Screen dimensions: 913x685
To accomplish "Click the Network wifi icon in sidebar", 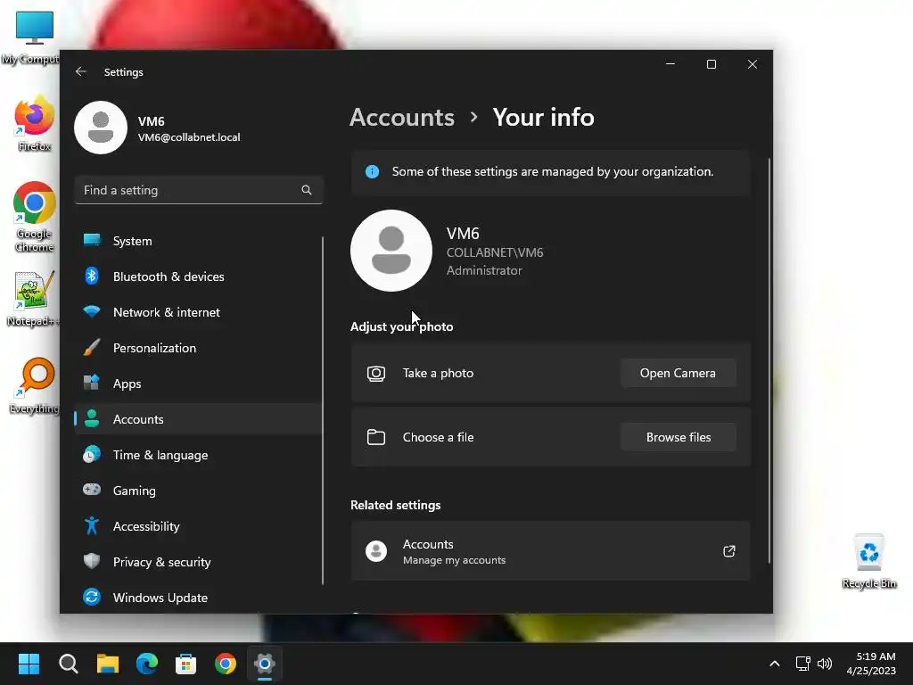I will (x=92, y=311).
